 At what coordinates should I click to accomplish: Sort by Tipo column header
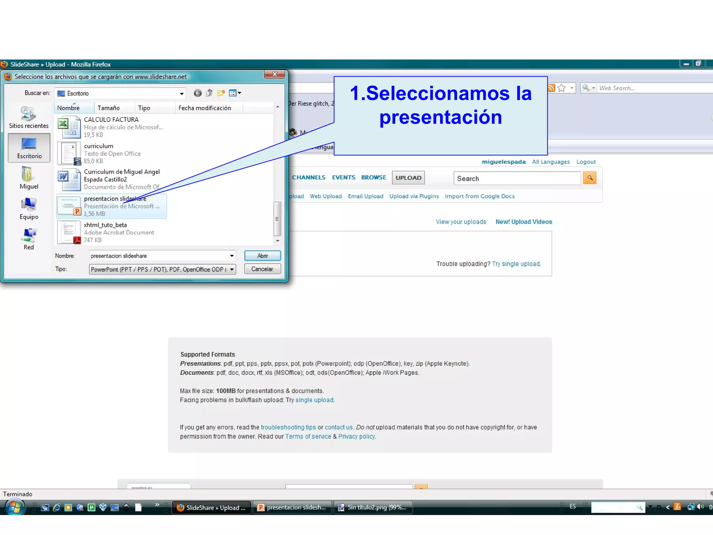155,108
